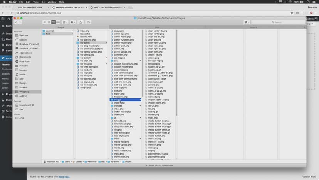This screenshot has width=319, height=180.
Task: Open AirDrop from the Finder sidebar
Action: point(23,96)
